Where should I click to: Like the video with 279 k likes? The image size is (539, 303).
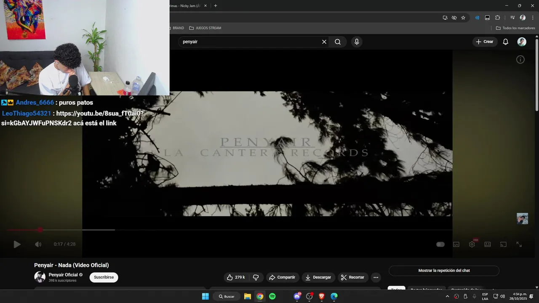pyautogui.click(x=236, y=277)
